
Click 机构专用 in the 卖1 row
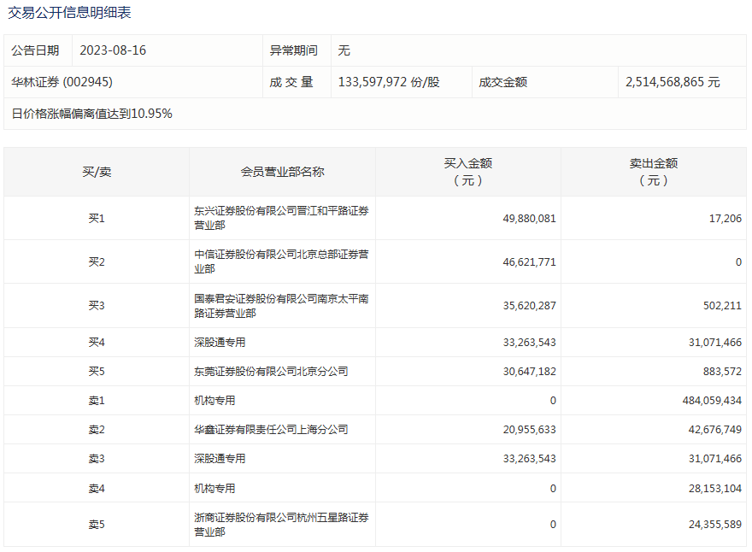[214, 401]
